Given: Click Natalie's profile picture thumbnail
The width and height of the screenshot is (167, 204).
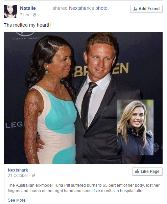Looking at the screenshot, I should (x=10, y=12).
